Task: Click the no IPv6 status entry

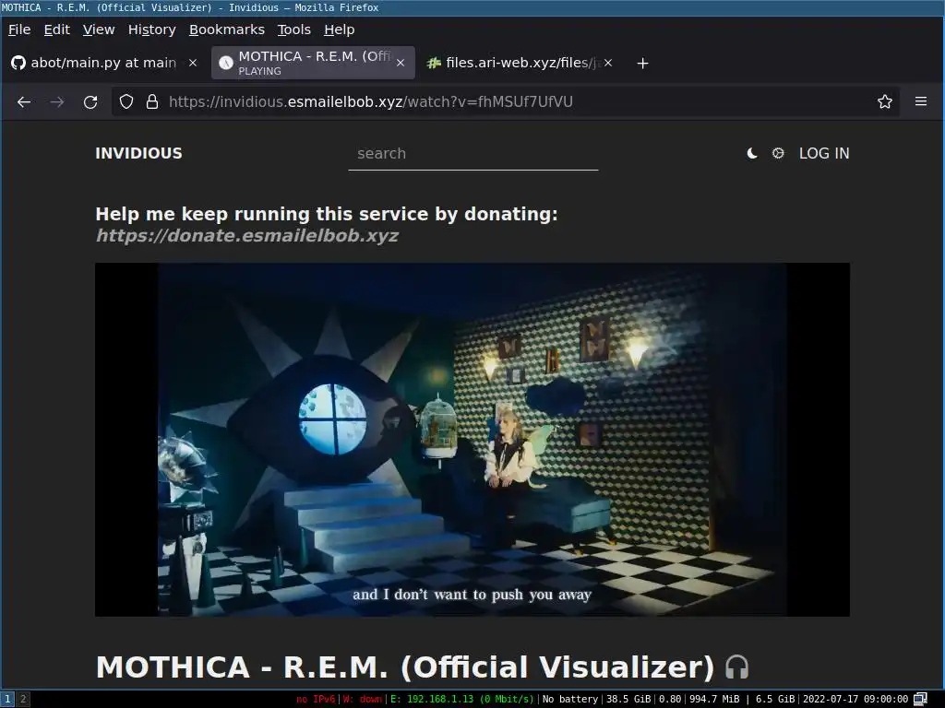Action: (316, 699)
